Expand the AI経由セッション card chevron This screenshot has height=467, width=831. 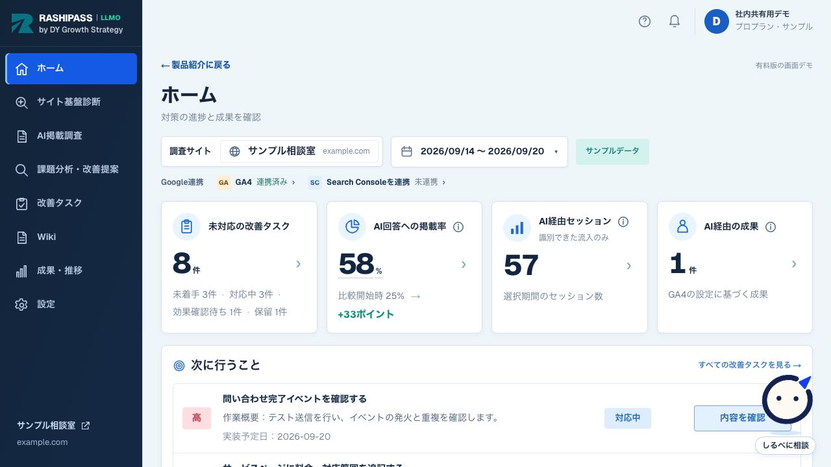click(x=628, y=265)
